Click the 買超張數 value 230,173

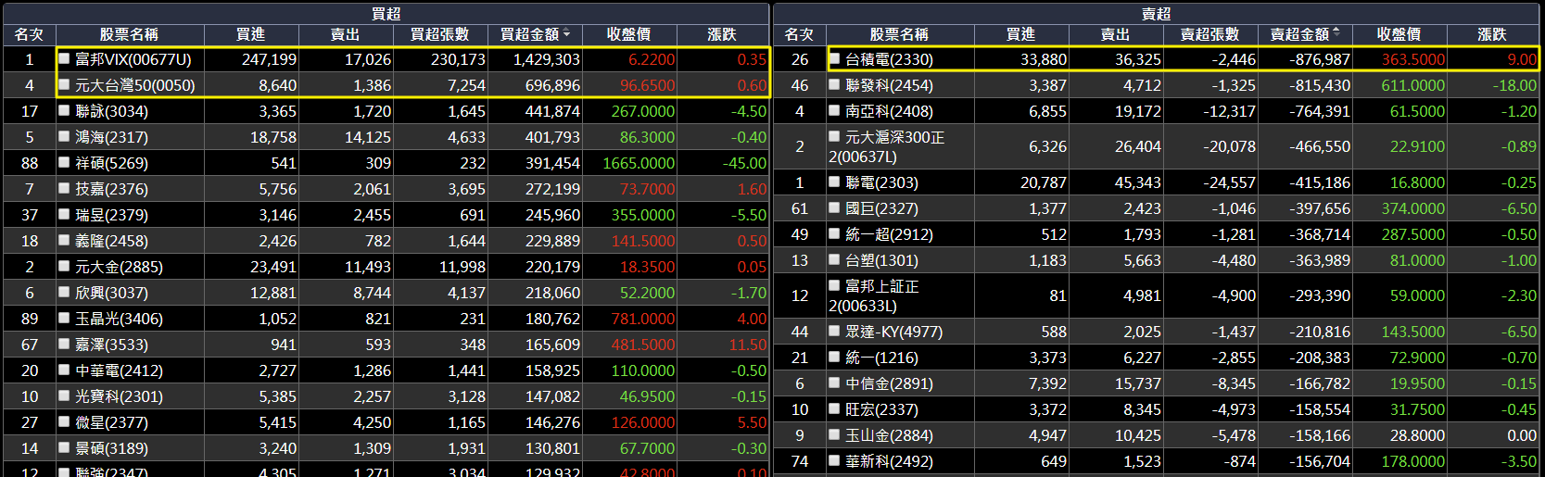pyautogui.click(x=458, y=59)
